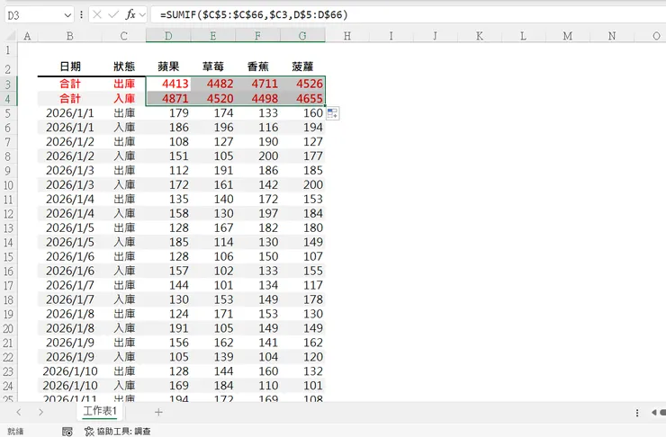This screenshot has height=437, width=666.
Task: Select cell F12 showing 197
Action: coord(257,213)
